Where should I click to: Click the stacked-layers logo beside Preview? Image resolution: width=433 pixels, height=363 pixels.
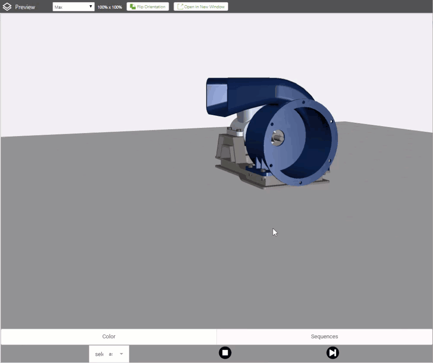7,7
